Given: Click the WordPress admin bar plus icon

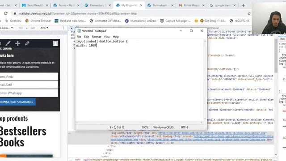Looking at the screenshot, I should [x=18, y=43].
